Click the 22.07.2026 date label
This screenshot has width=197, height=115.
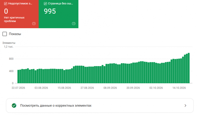(18, 88)
